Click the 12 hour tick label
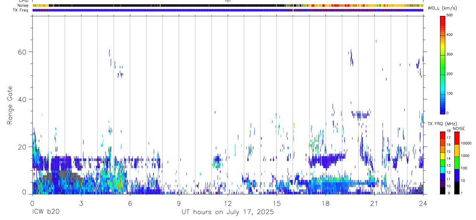This screenshot has height=220, width=476. click(x=228, y=203)
